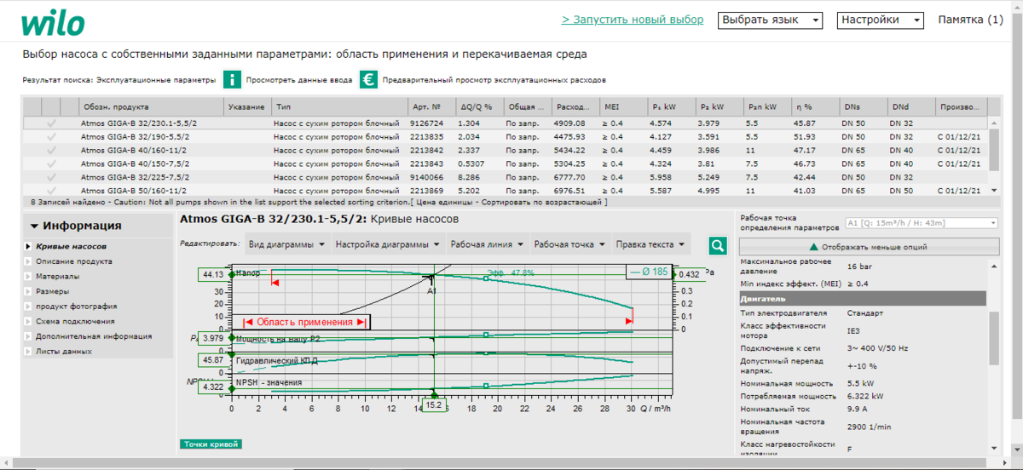This screenshot has width=1023, height=470.
Task: Select Размеры in the info menu
Action: tap(53, 291)
